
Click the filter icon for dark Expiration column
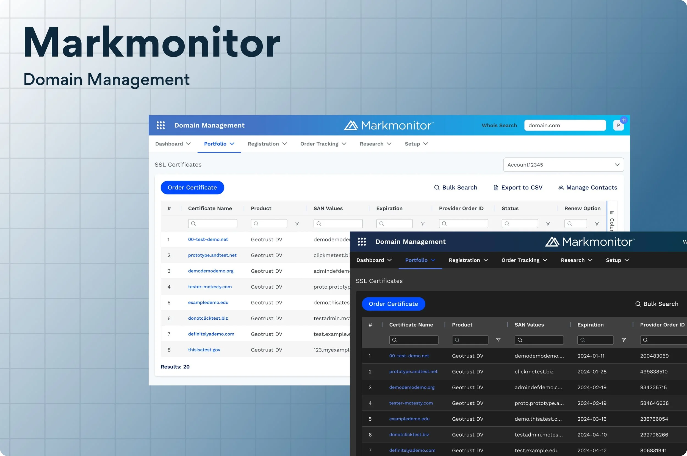(624, 340)
